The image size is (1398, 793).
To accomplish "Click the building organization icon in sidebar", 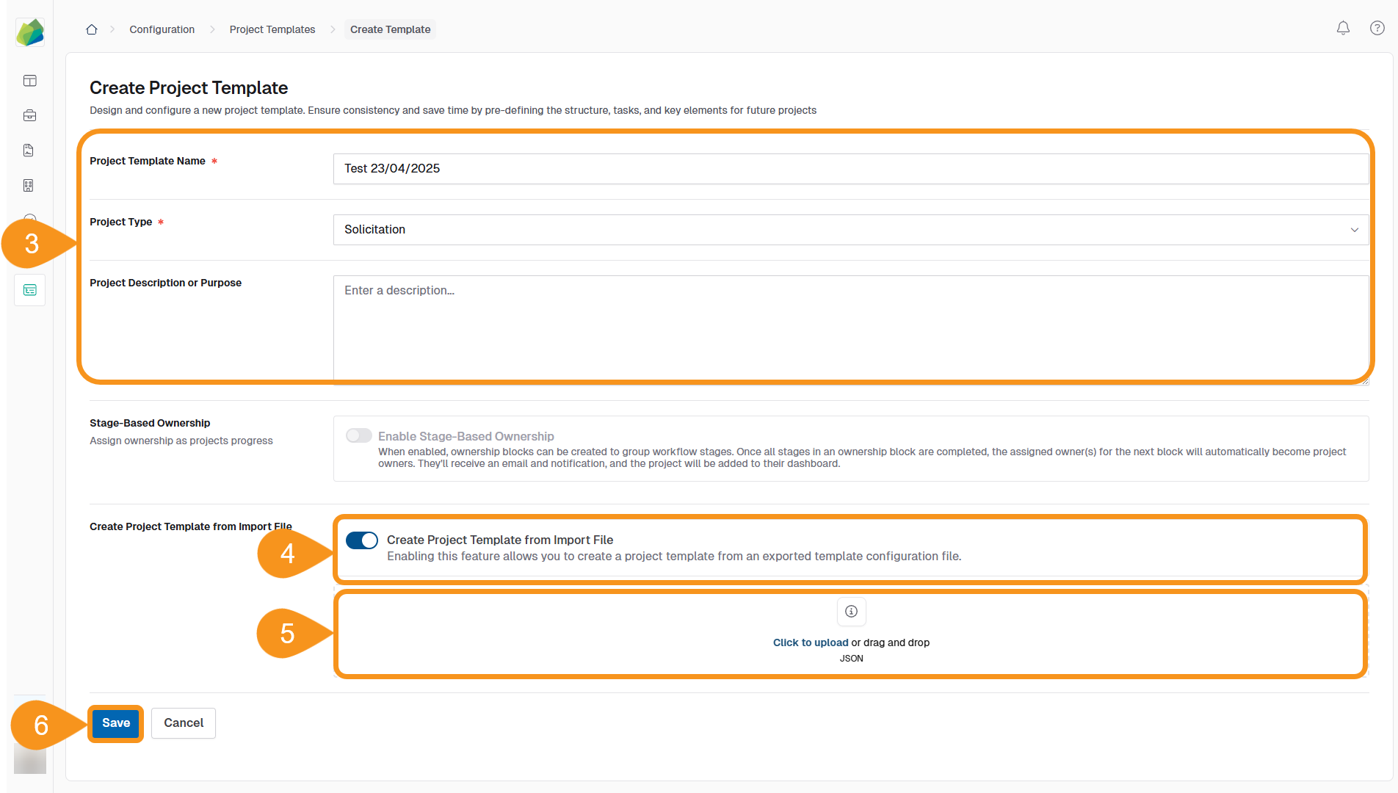I will pyautogui.click(x=28, y=185).
